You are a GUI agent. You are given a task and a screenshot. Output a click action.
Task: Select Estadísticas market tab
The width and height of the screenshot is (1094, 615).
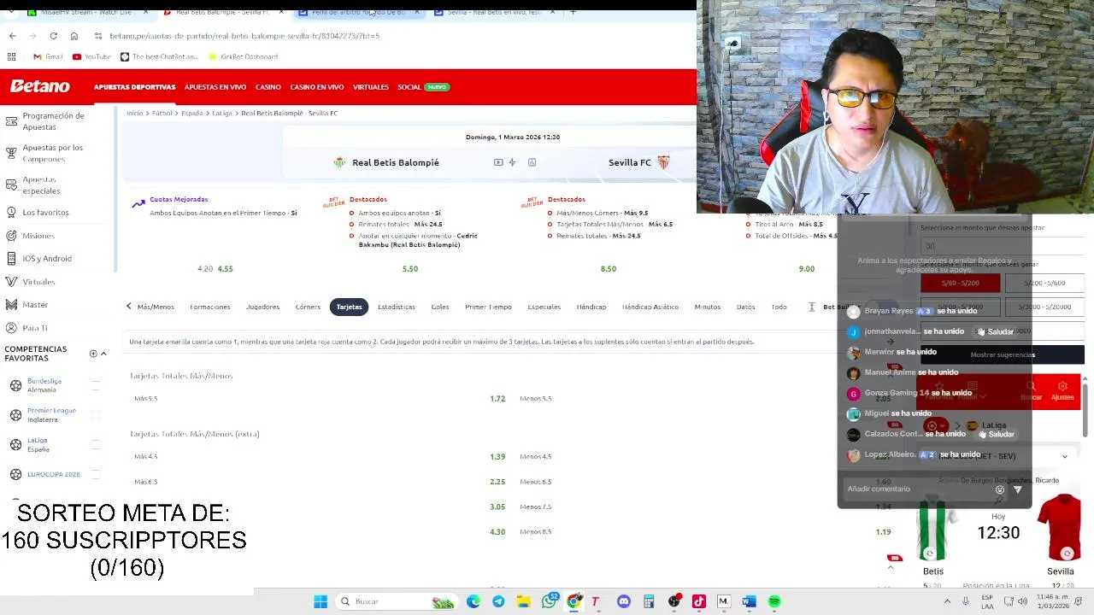[x=397, y=307]
